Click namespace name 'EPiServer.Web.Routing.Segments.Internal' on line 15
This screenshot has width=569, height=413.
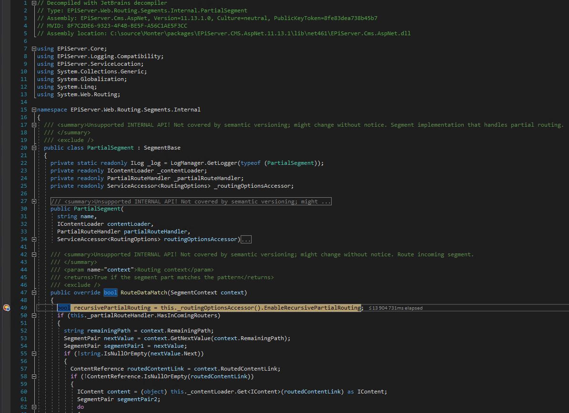click(135, 110)
